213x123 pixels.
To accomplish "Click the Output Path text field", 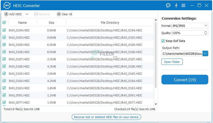I will [x=182, y=54].
